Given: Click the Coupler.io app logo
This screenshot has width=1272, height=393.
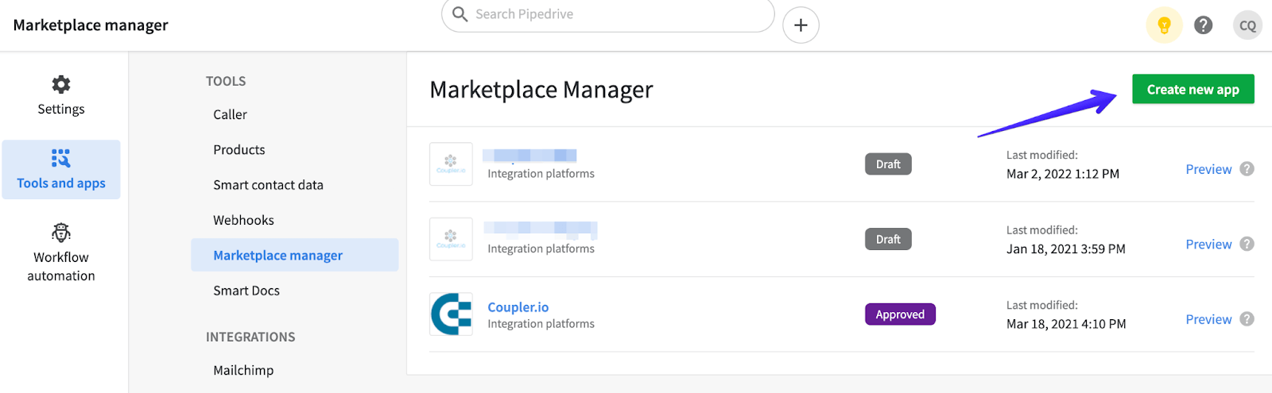Looking at the screenshot, I should [x=451, y=314].
